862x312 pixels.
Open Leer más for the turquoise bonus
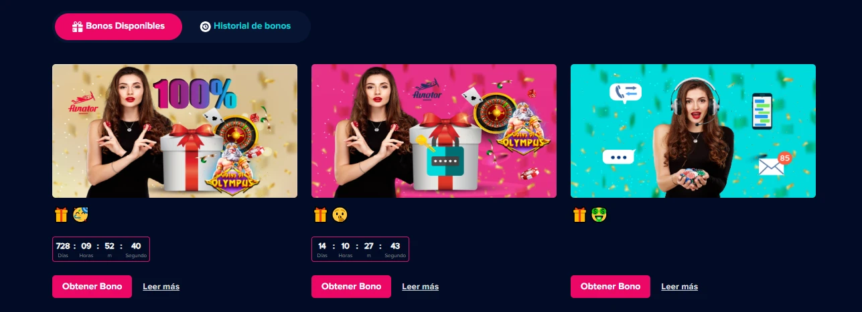coord(680,287)
